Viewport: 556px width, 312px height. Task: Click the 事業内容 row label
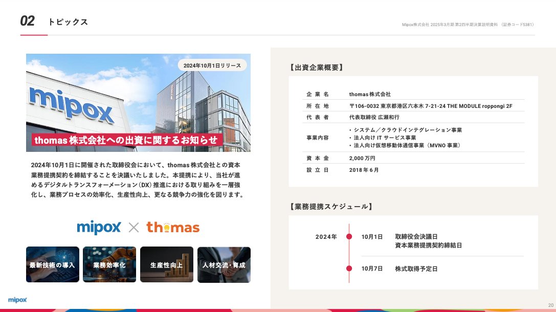[x=318, y=138]
